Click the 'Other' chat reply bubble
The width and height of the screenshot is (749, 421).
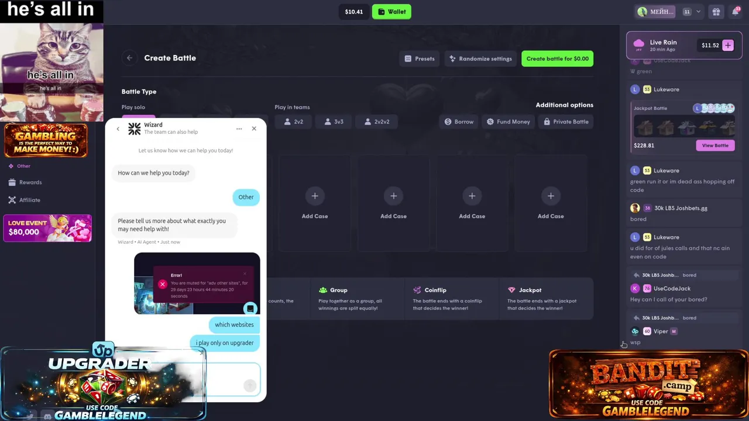[x=246, y=197]
